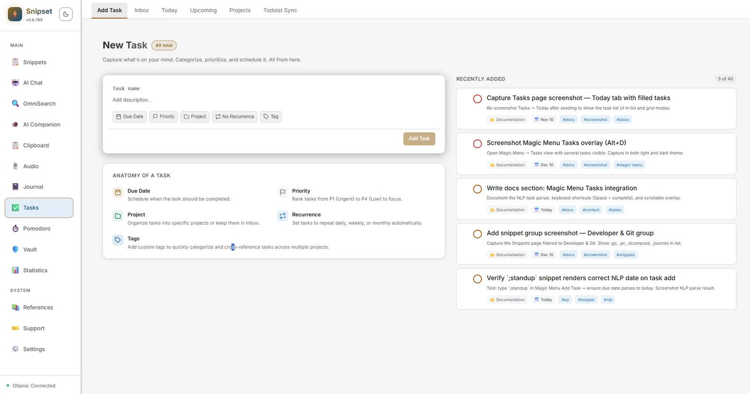
Task: Click the Tasks checkmark sidebar icon
Action: pyautogui.click(x=15, y=208)
